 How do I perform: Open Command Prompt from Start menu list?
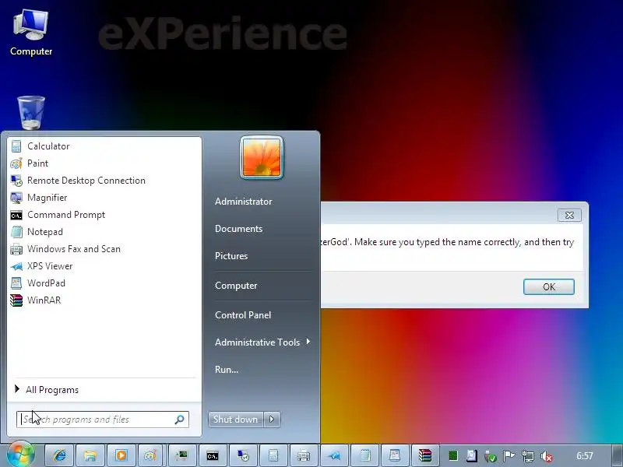point(104,215)
